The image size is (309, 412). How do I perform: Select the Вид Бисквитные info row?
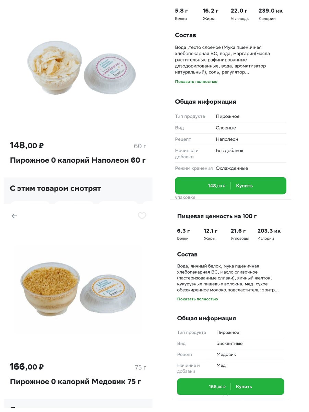coord(230,343)
